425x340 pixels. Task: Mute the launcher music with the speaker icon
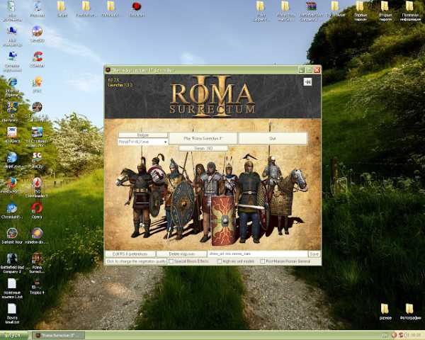pyautogui.click(x=307, y=82)
